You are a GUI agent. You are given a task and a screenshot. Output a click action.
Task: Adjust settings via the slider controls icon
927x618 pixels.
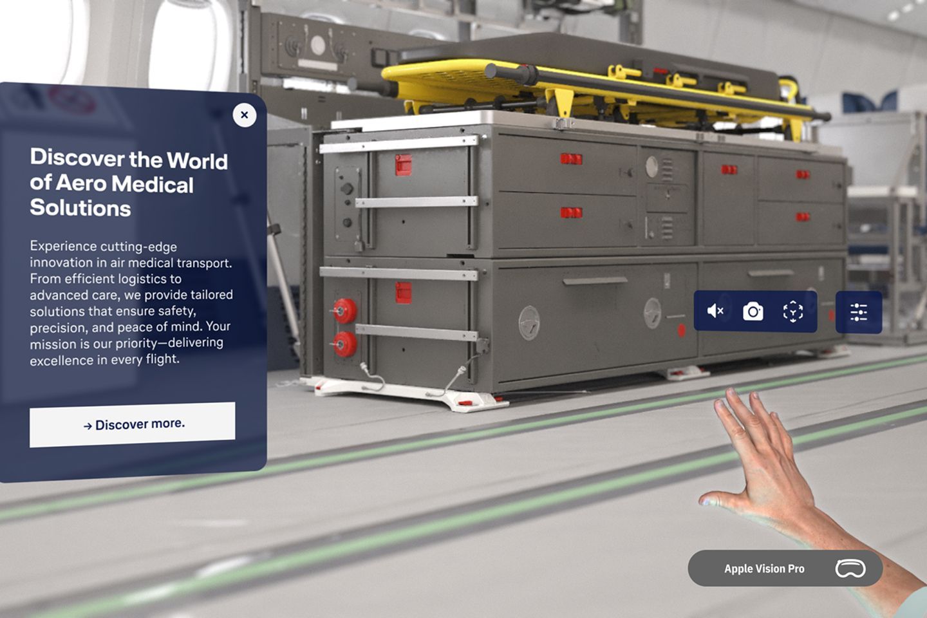click(859, 311)
